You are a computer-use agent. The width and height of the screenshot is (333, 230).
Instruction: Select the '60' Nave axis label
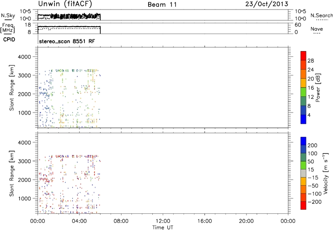point(298,25)
